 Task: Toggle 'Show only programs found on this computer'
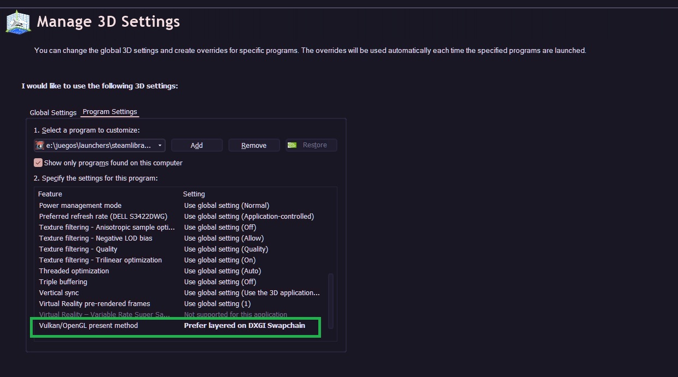(38, 163)
